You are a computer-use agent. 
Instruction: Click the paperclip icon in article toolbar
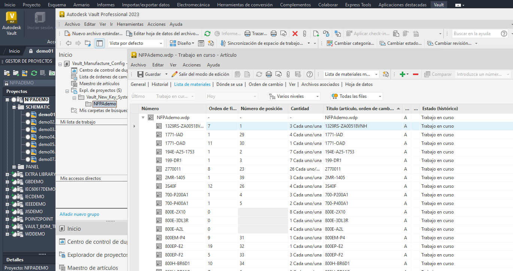pyautogui.click(x=288, y=74)
